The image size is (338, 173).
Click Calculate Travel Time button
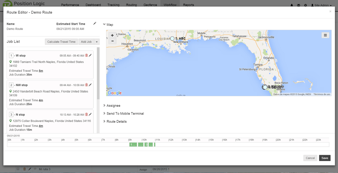click(61, 42)
